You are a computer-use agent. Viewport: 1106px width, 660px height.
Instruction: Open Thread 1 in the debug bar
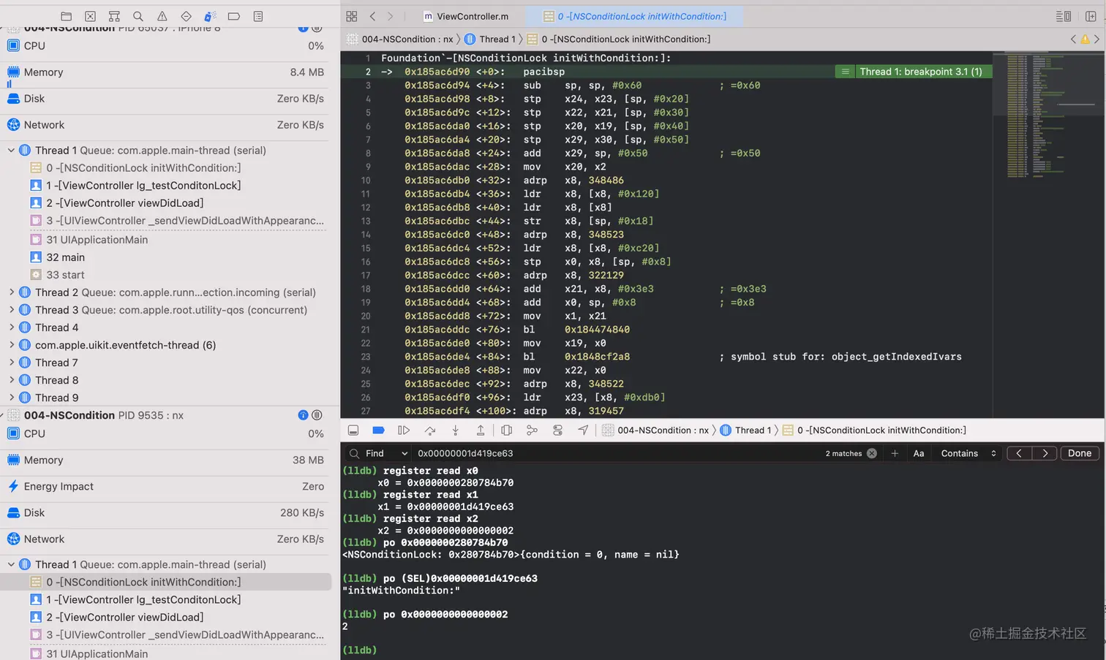pos(746,430)
